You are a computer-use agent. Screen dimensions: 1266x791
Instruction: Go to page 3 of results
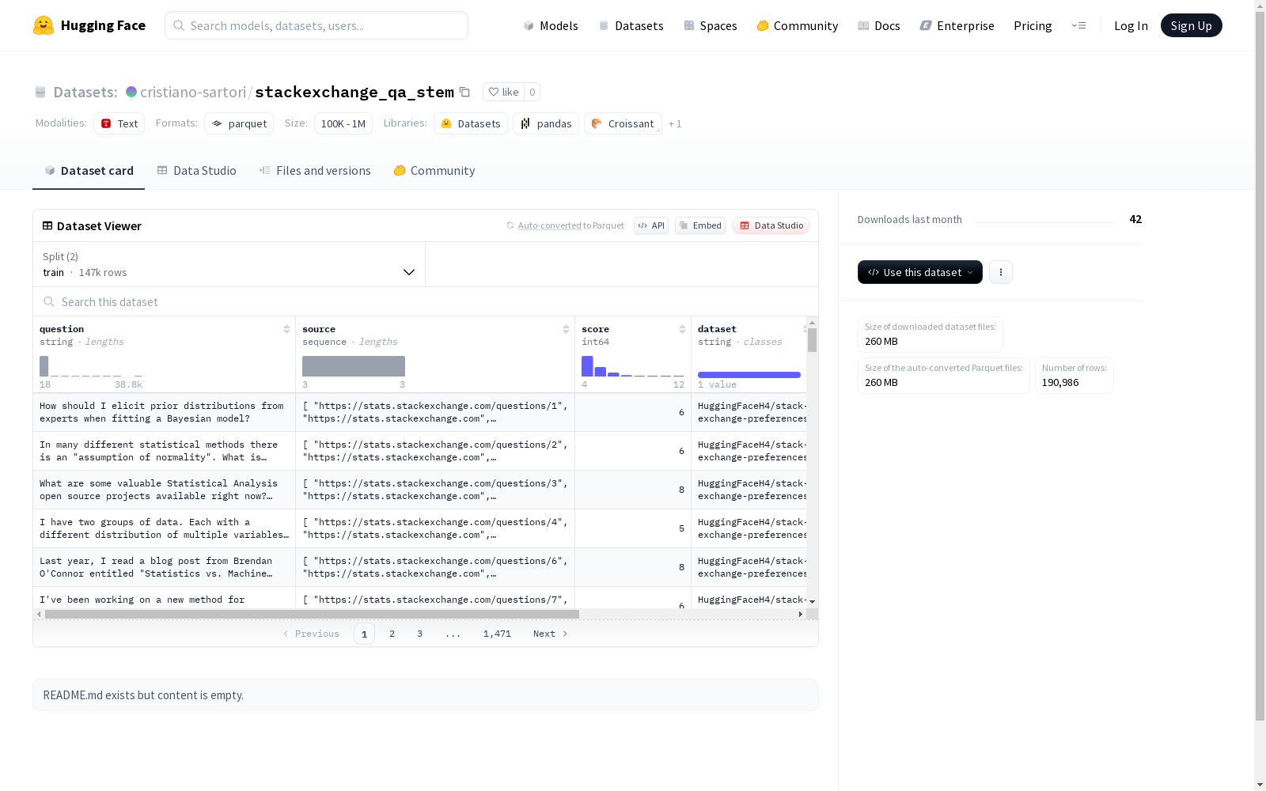pos(419,634)
